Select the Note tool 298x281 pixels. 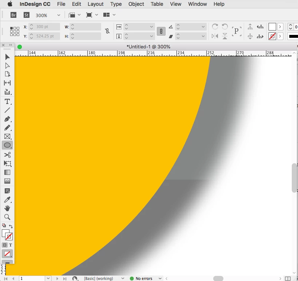7,191
